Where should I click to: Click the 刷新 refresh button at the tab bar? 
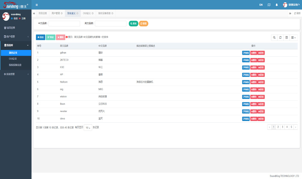click(x=297, y=13)
